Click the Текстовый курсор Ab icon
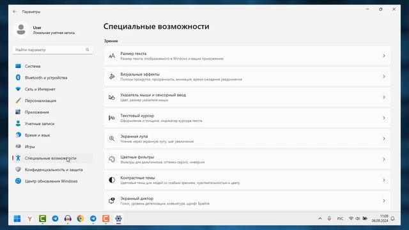The width and height of the screenshot is (409, 230). point(112,118)
